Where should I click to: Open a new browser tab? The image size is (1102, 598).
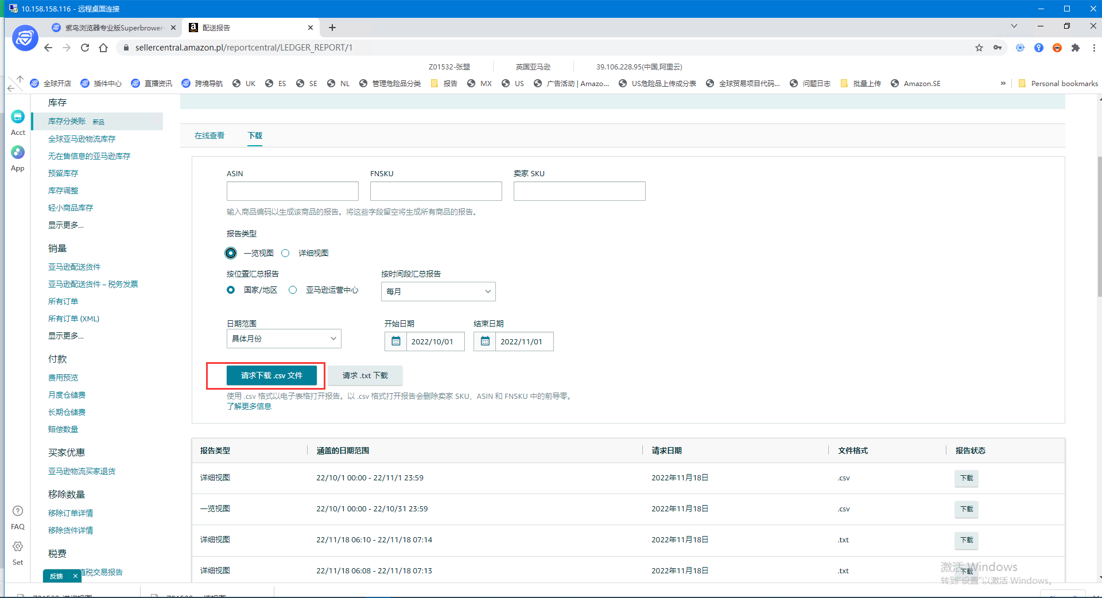pos(332,28)
